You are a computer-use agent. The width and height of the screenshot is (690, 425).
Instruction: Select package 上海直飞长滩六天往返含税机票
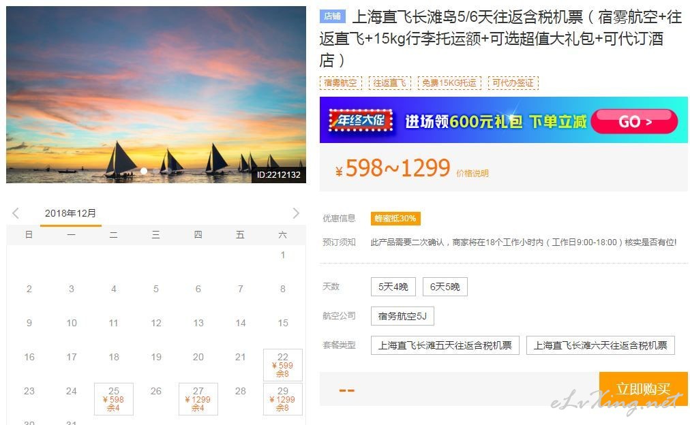tap(600, 345)
